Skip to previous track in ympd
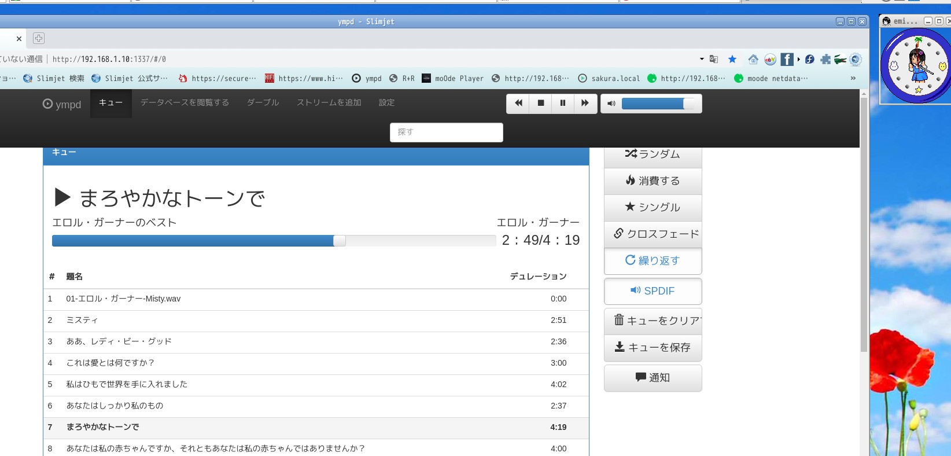 pyautogui.click(x=518, y=104)
